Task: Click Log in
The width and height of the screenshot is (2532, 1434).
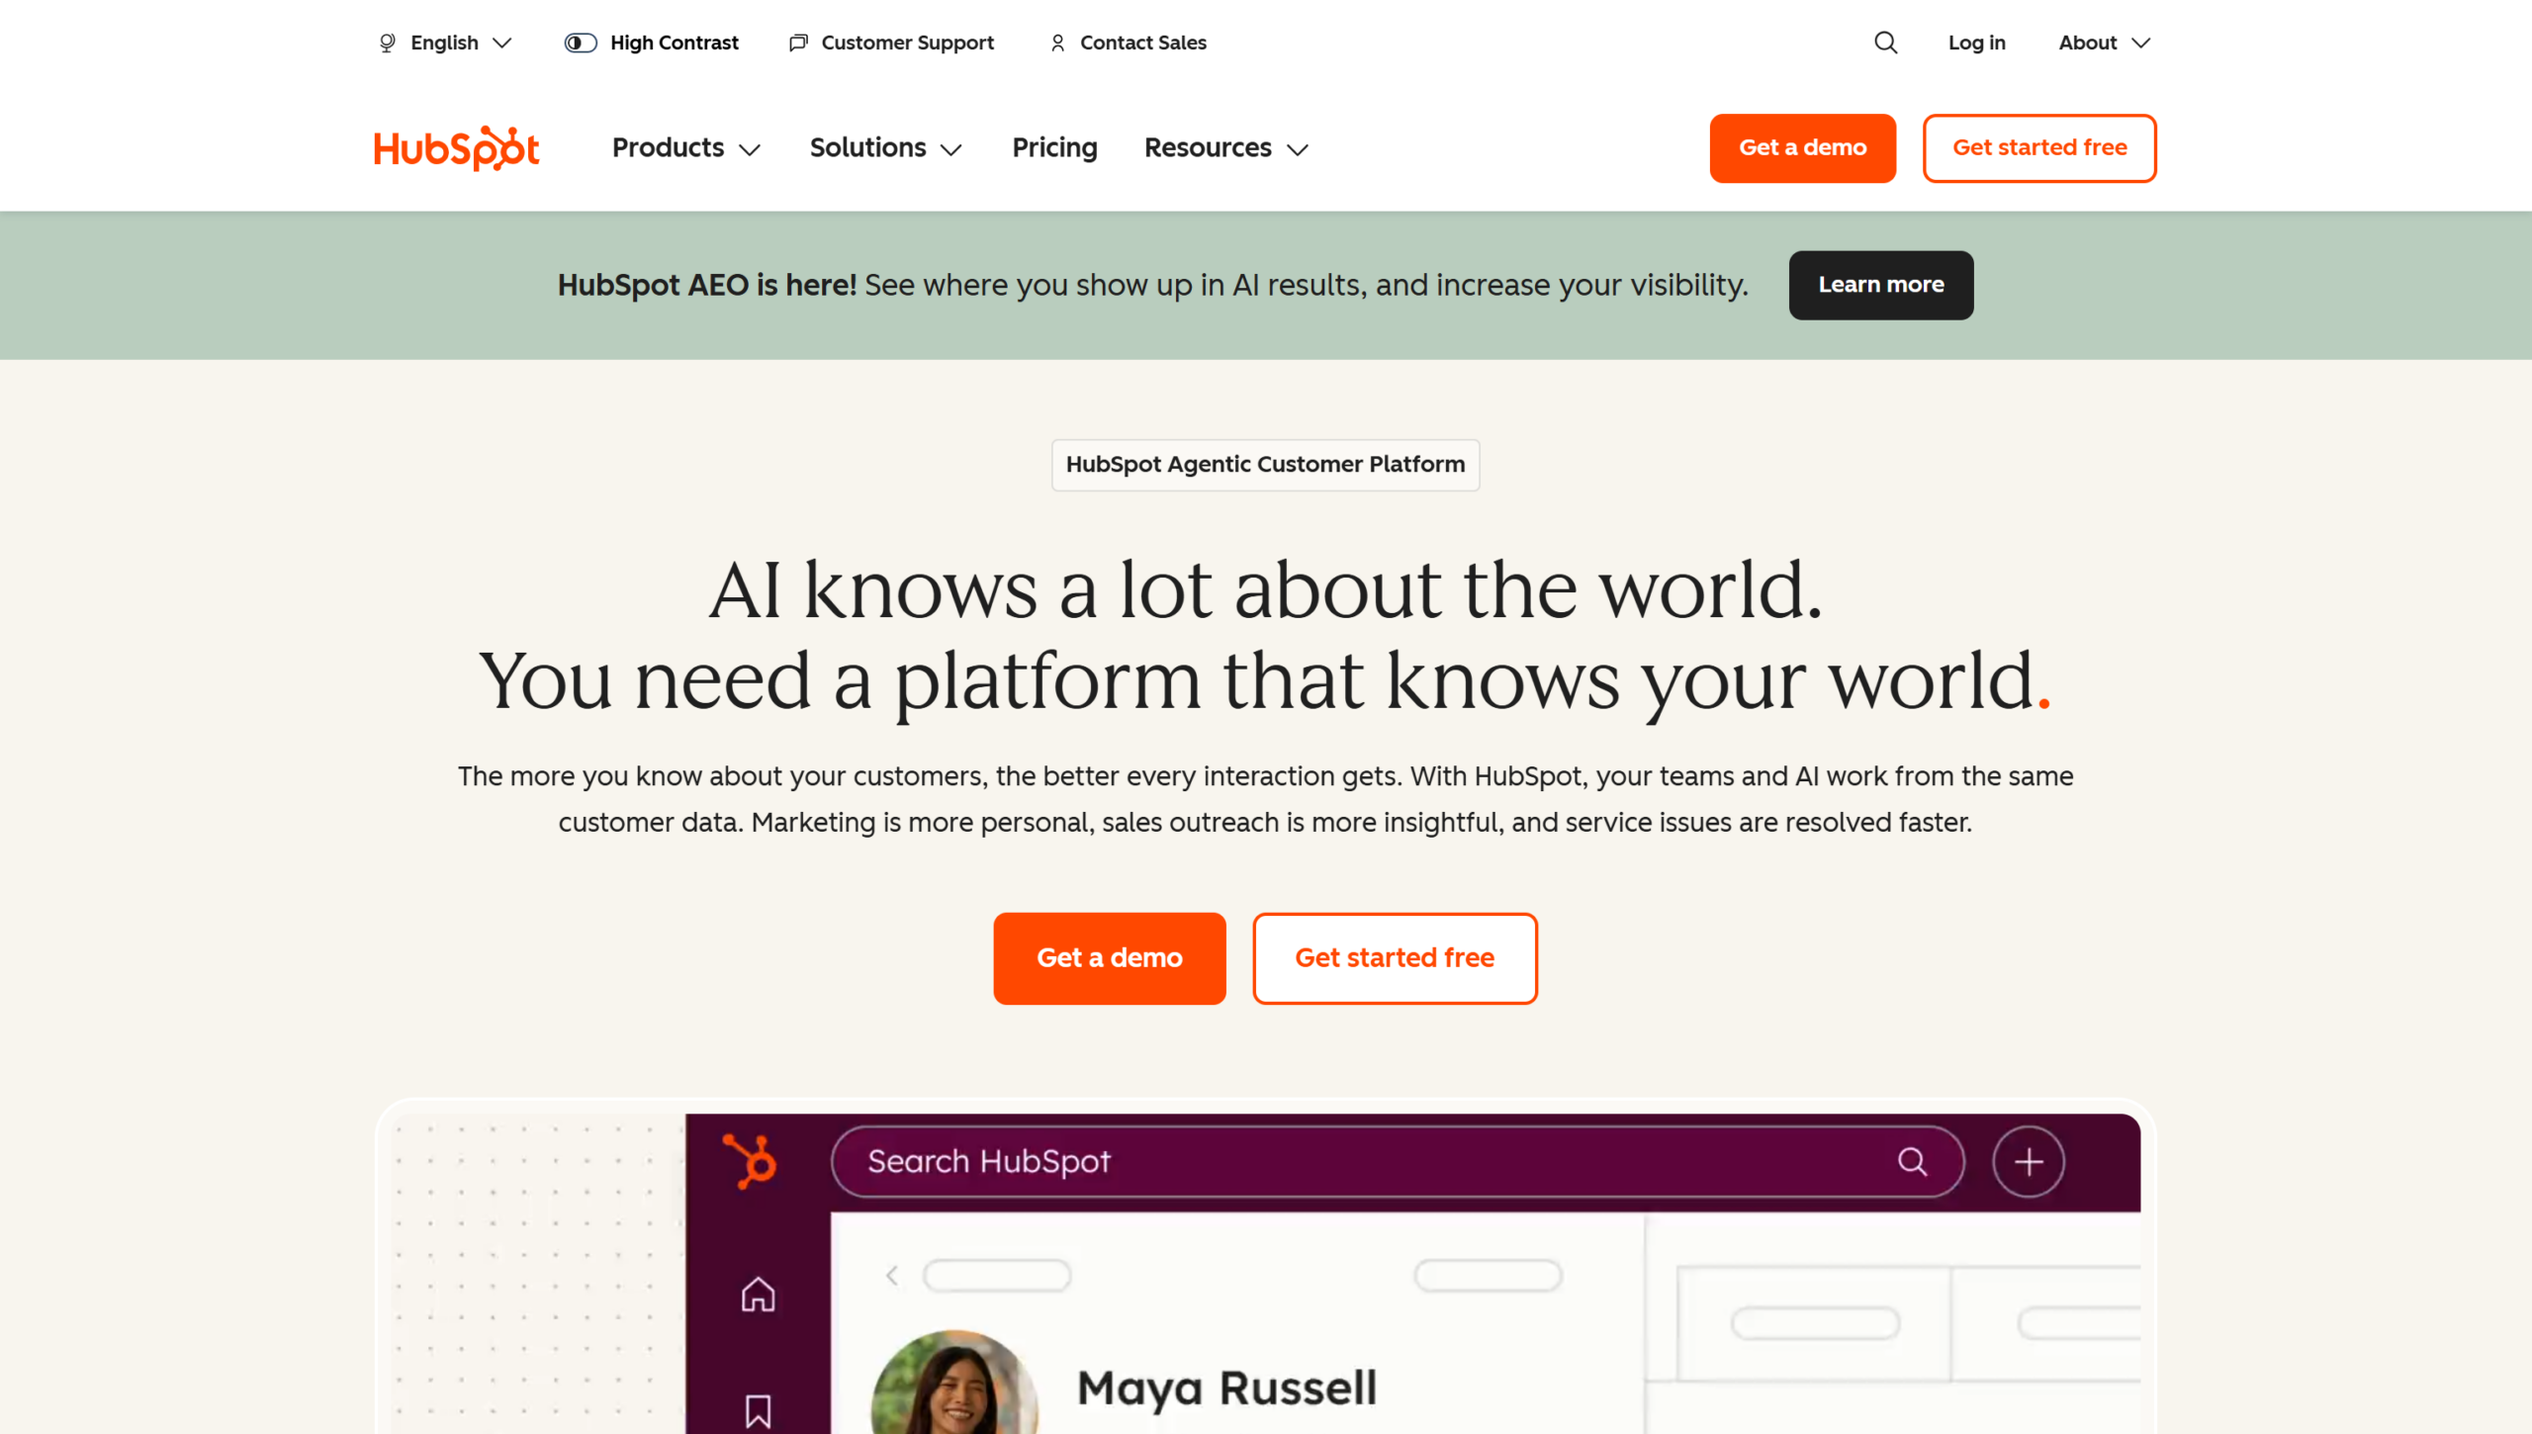Action: [x=1976, y=43]
